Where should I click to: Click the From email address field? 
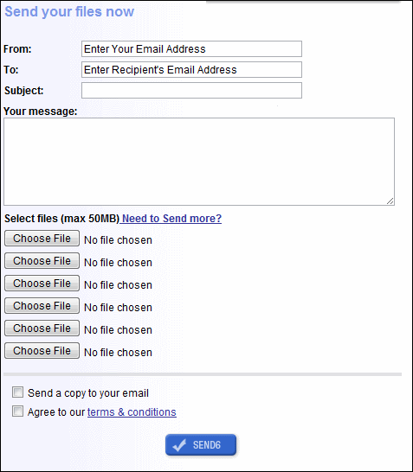(x=191, y=48)
